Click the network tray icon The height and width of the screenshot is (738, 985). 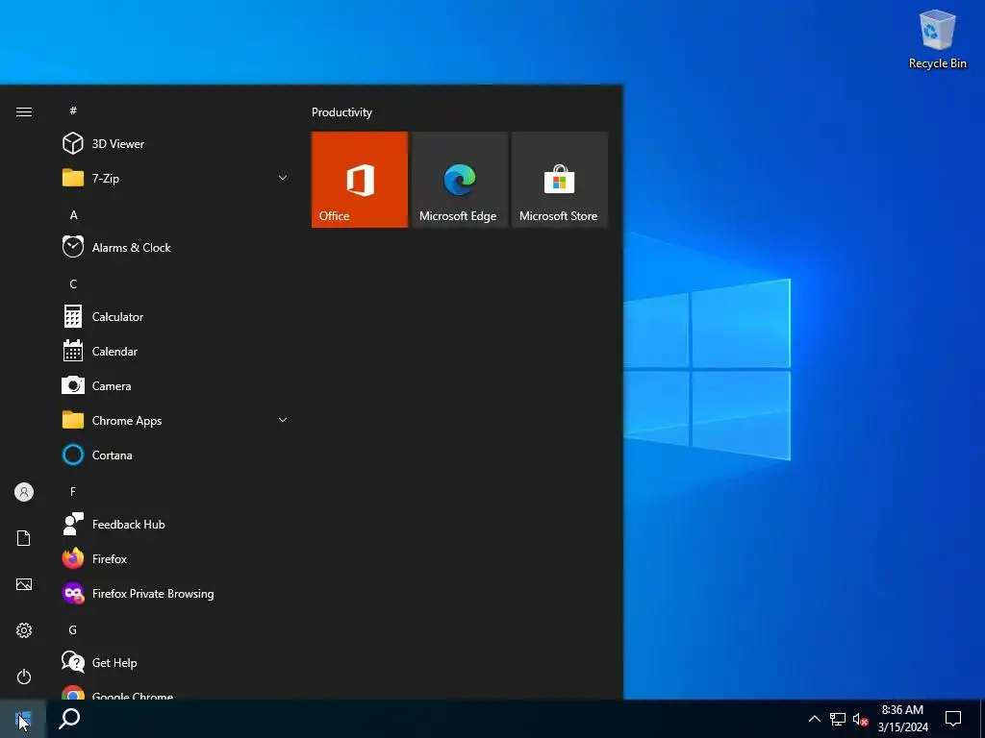(x=838, y=719)
